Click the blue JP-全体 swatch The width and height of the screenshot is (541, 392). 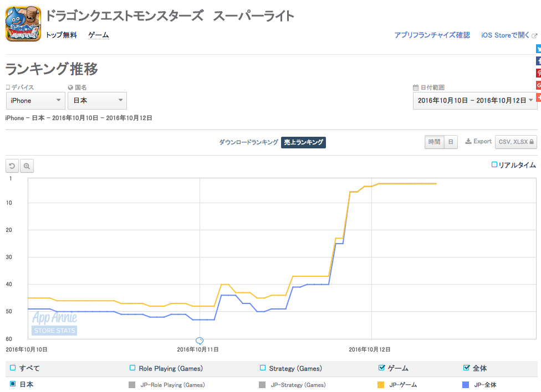[x=466, y=385]
